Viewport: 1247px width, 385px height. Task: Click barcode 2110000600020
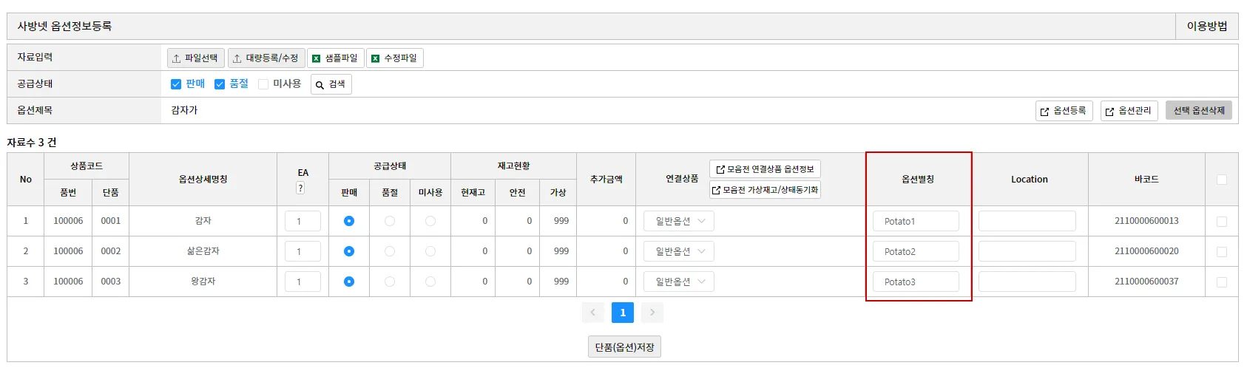pyautogui.click(x=1146, y=251)
